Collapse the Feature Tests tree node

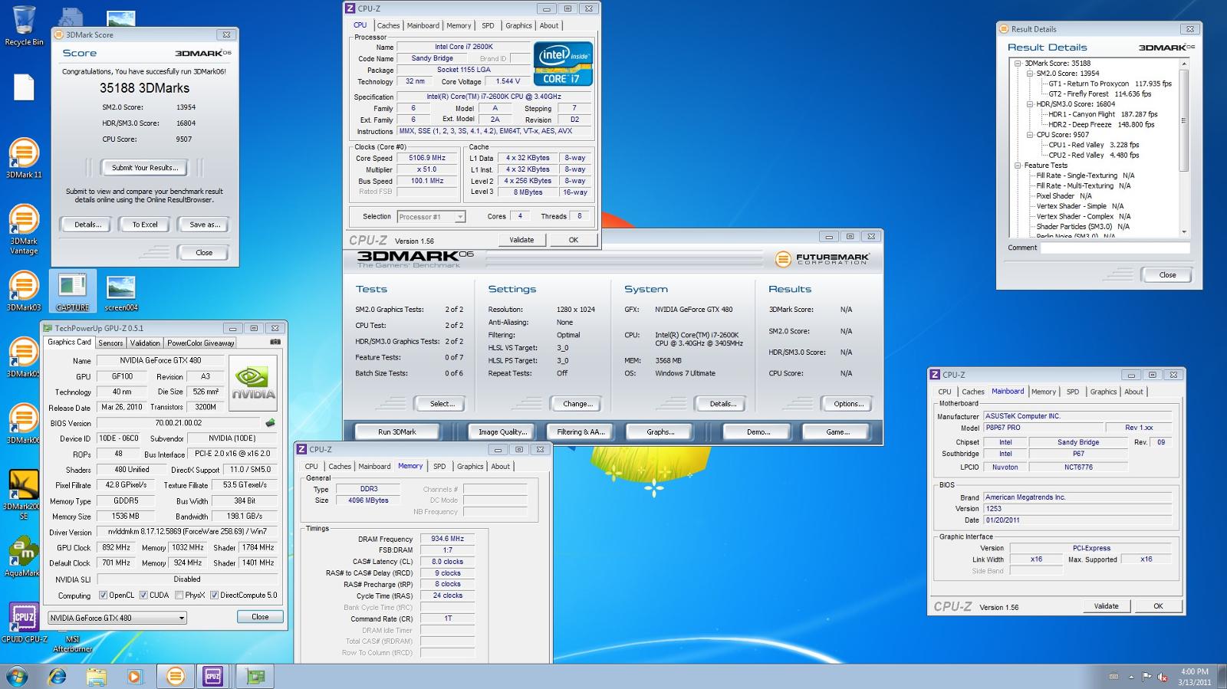(x=1018, y=166)
